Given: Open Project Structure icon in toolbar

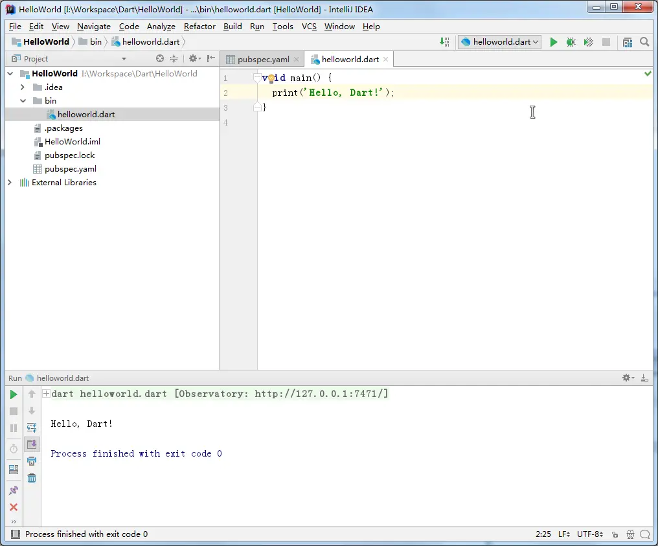Looking at the screenshot, I should pos(628,42).
